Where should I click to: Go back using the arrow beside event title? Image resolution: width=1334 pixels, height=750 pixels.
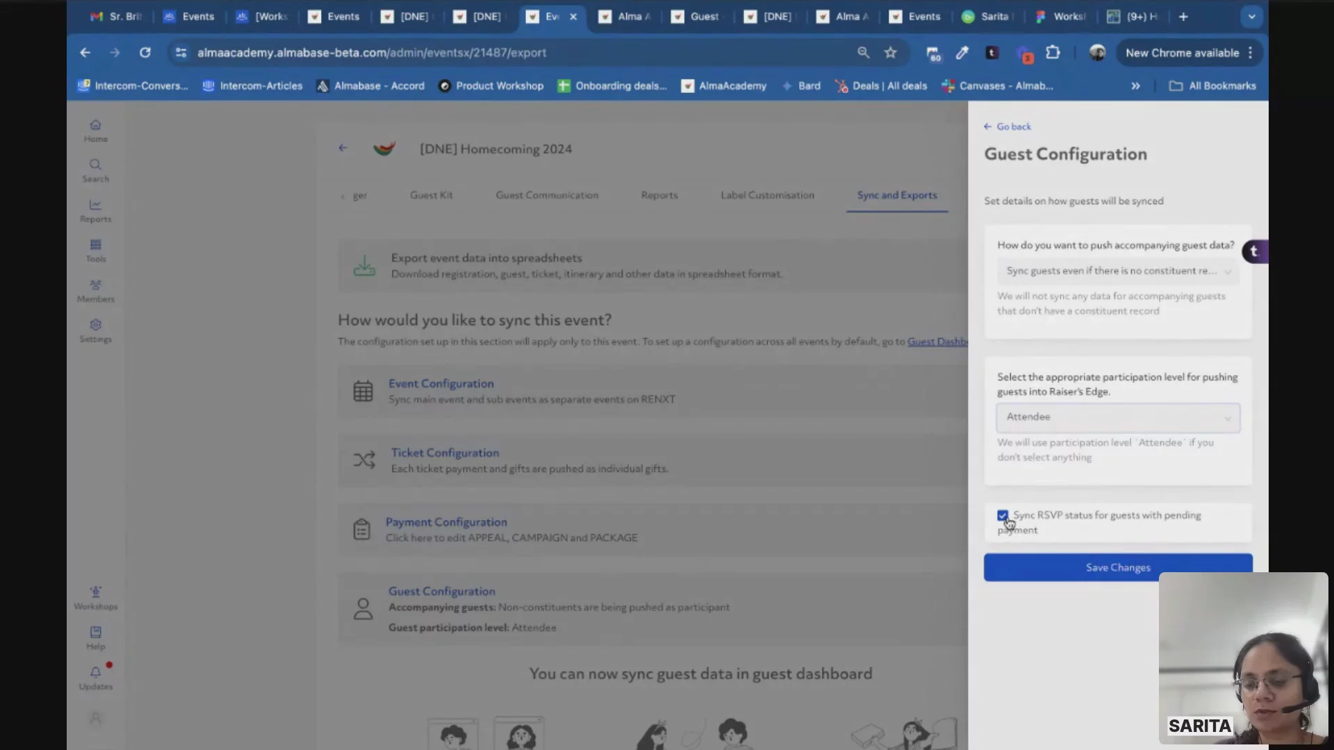pyautogui.click(x=343, y=148)
